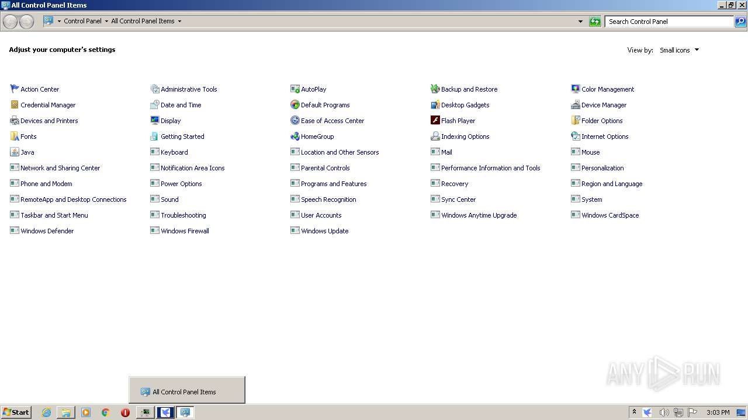748x420 pixels.
Task: Click Control Panel breadcrumb segment
Action: coord(82,21)
